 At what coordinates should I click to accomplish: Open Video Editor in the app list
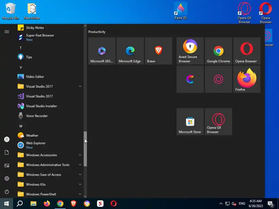pyautogui.click(x=50, y=76)
